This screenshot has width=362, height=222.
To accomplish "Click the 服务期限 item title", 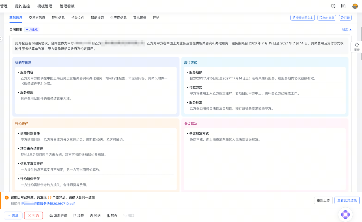I will click(x=196, y=72).
